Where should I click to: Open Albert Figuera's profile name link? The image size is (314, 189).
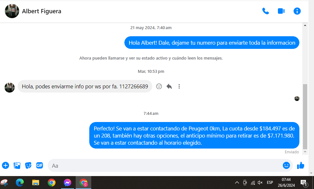coord(42,11)
